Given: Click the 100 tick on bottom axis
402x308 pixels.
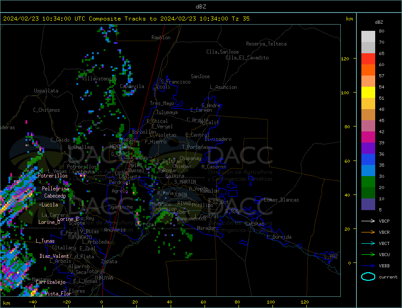Looking at the screenshot, I should pos(271,302).
